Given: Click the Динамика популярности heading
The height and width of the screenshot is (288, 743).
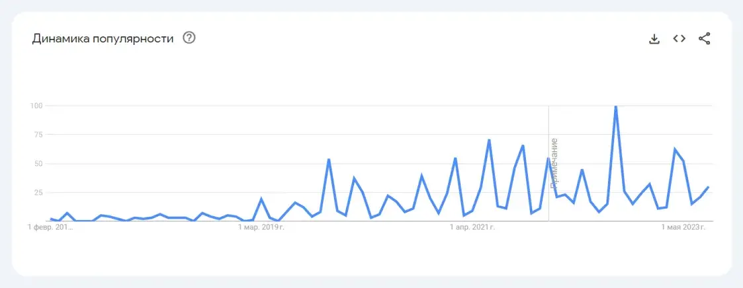Looking at the screenshot, I should pyautogui.click(x=103, y=38).
